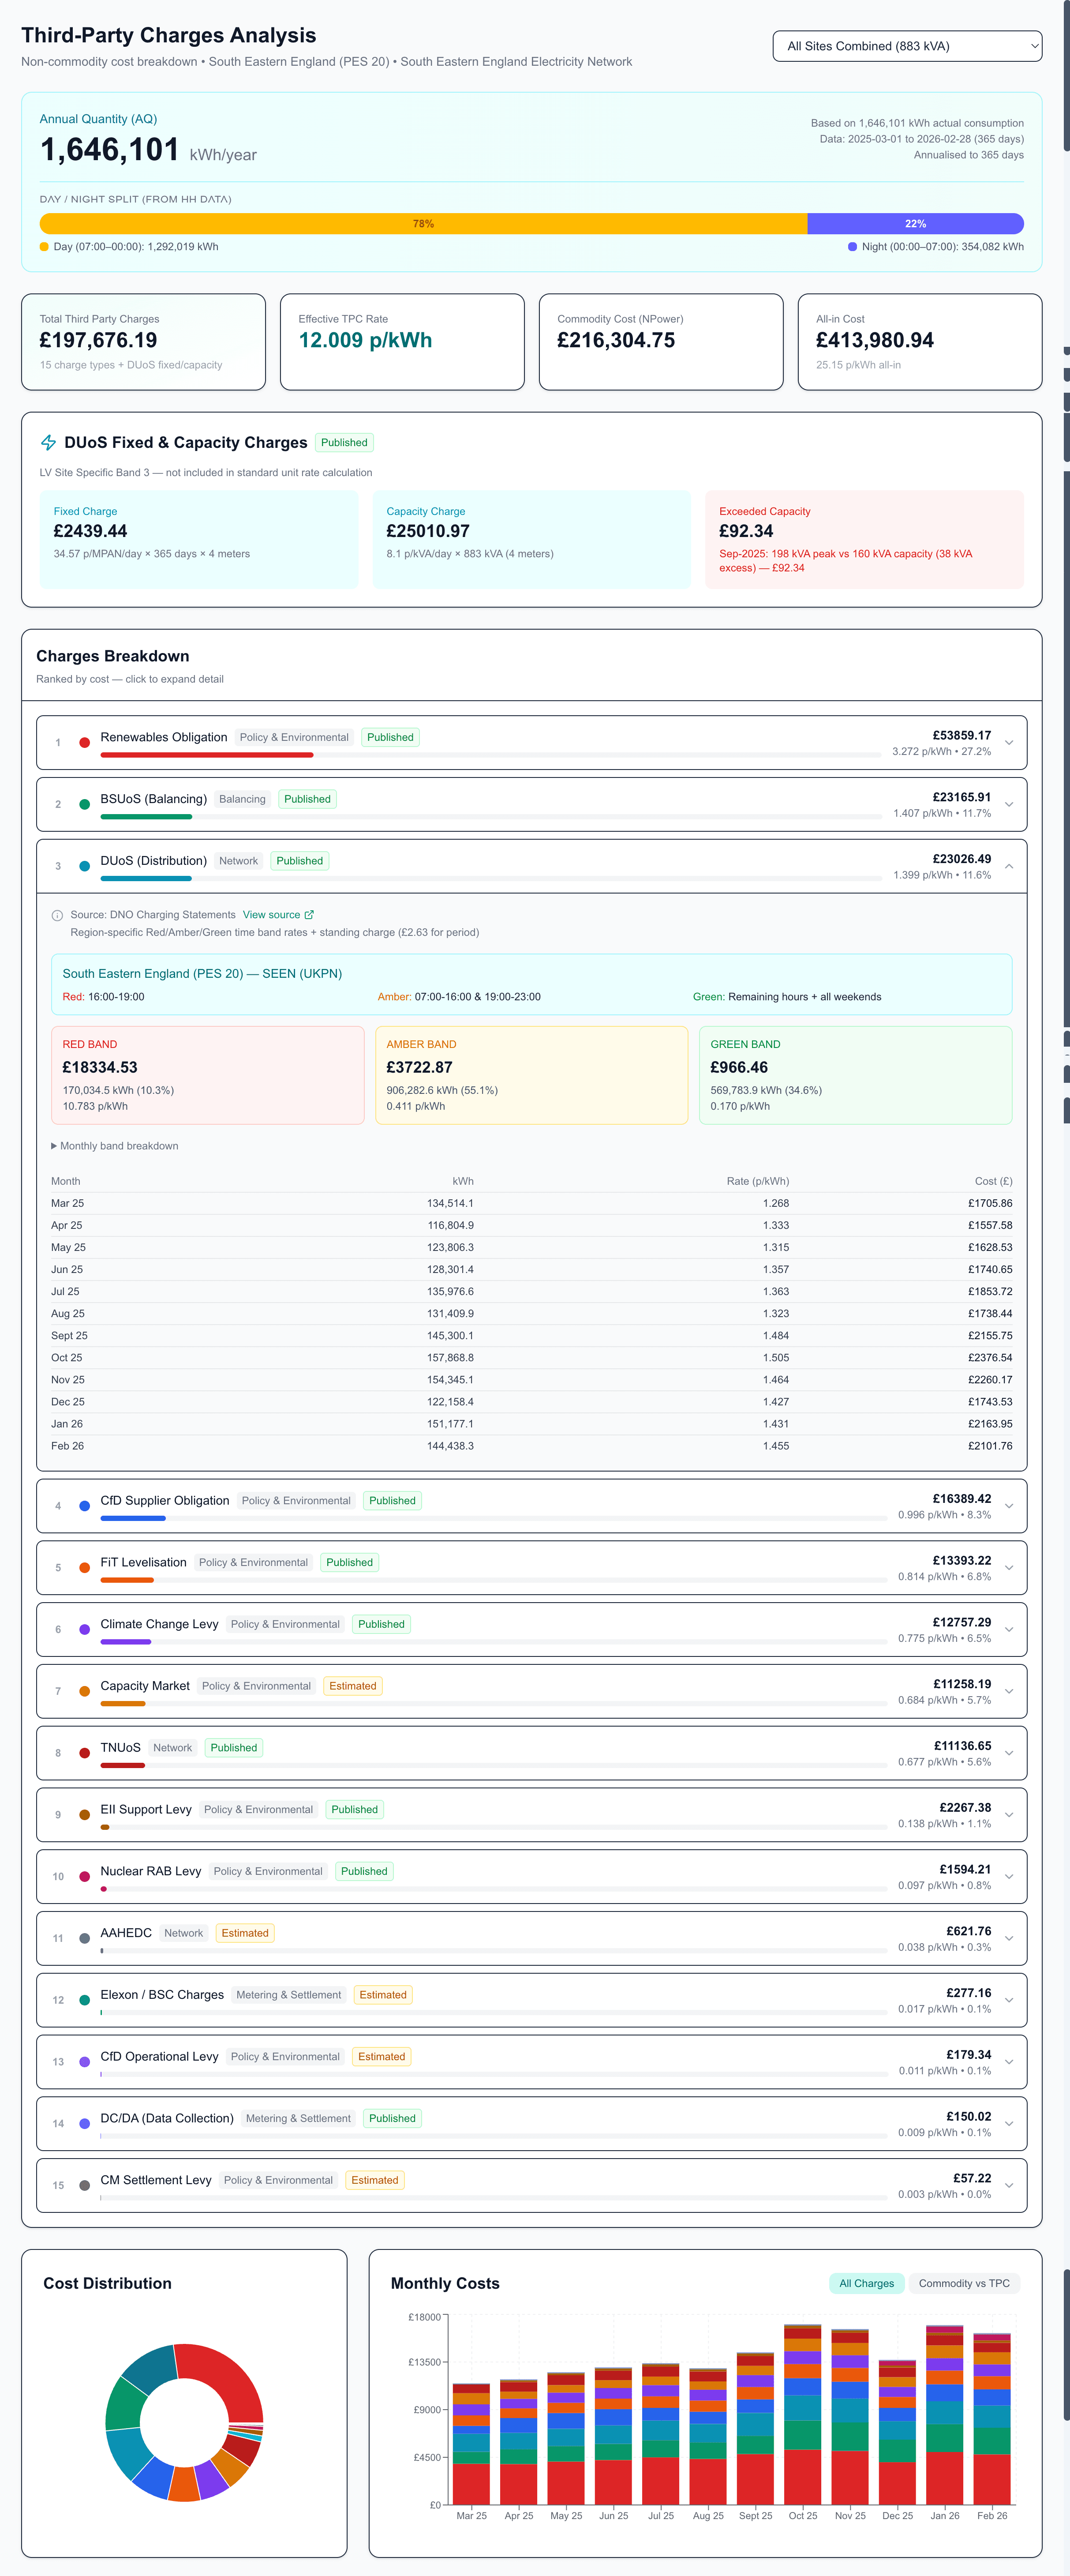The image size is (1070, 2576).
Task: Expand the CM Settlement Levy chevron
Action: click(x=1009, y=2185)
